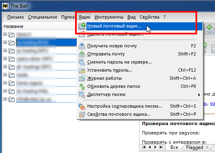Click the sorting office folders icon

(82, 106)
